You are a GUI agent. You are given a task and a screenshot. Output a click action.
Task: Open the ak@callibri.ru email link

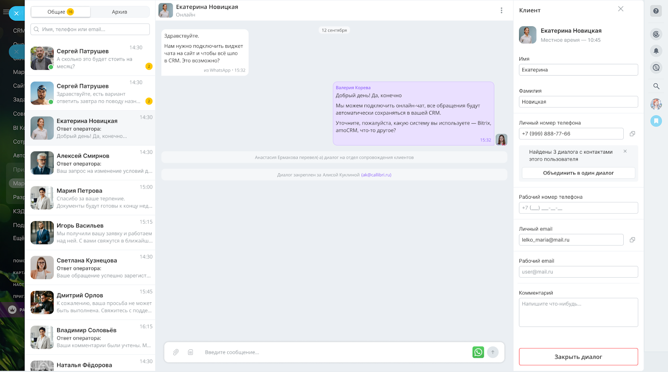tap(376, 175)
